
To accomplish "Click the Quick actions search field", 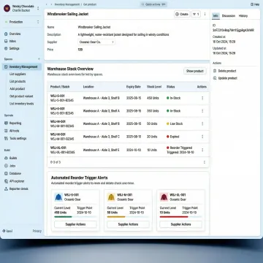I will [154, 4].
